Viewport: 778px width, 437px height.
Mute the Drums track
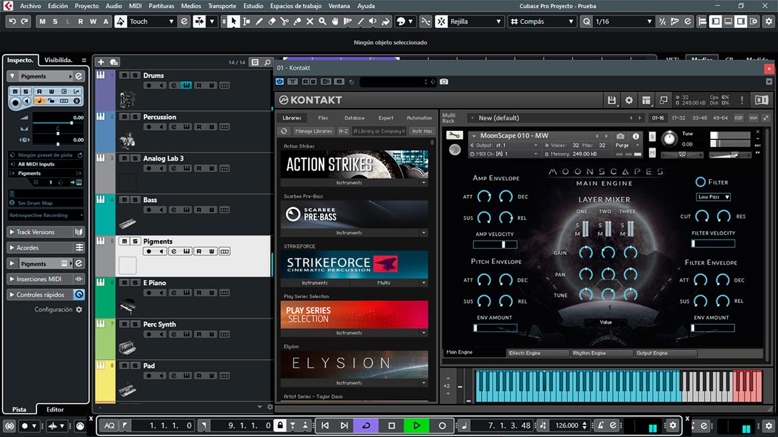coord(123,75)
